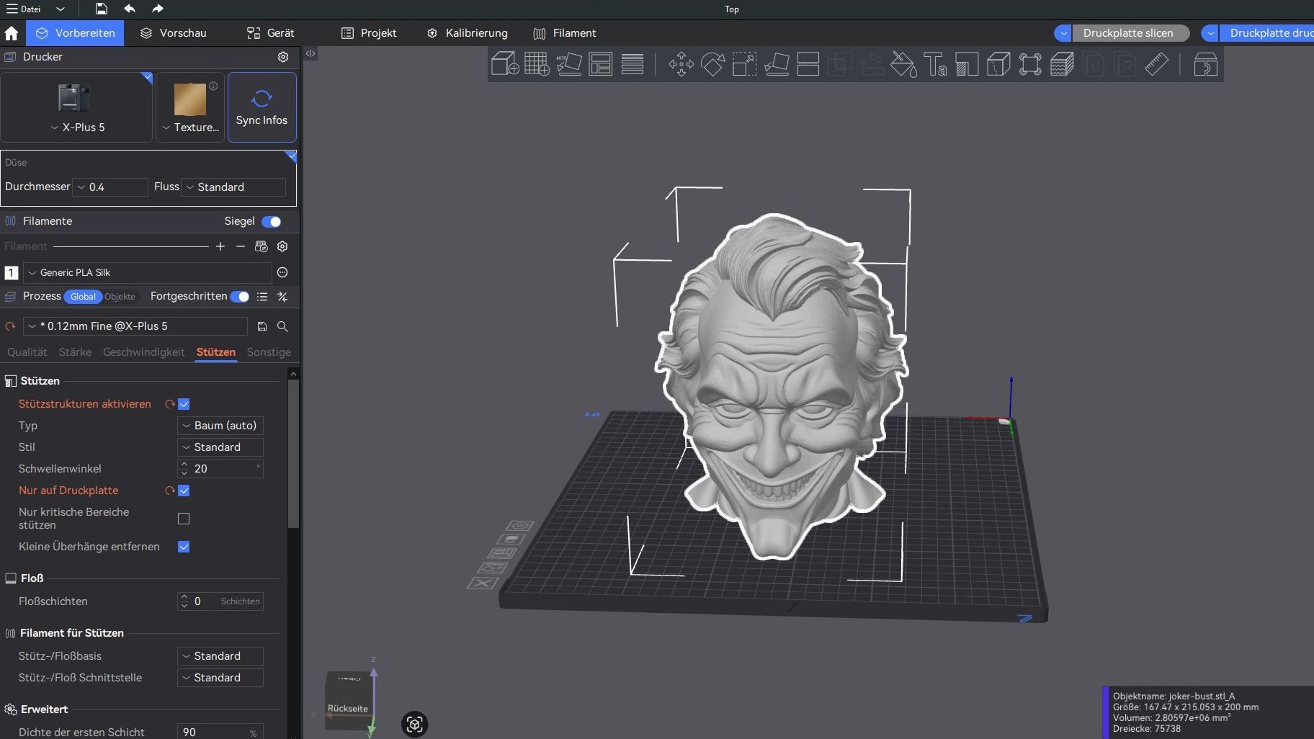Open the Generic PLA Silk filament dropdown

tap(148, 272)
